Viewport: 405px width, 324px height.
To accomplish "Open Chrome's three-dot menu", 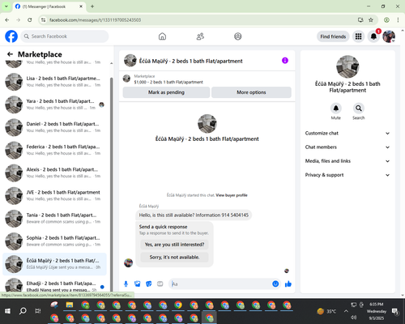I will [398, 19].
